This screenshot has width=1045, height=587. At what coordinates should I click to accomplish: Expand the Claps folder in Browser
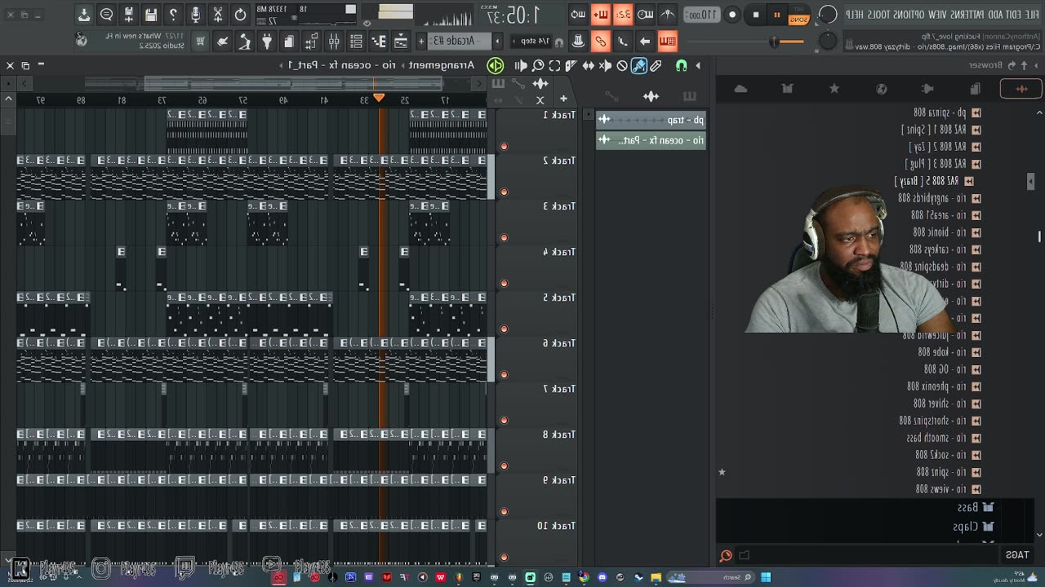[x=972, y=526]
